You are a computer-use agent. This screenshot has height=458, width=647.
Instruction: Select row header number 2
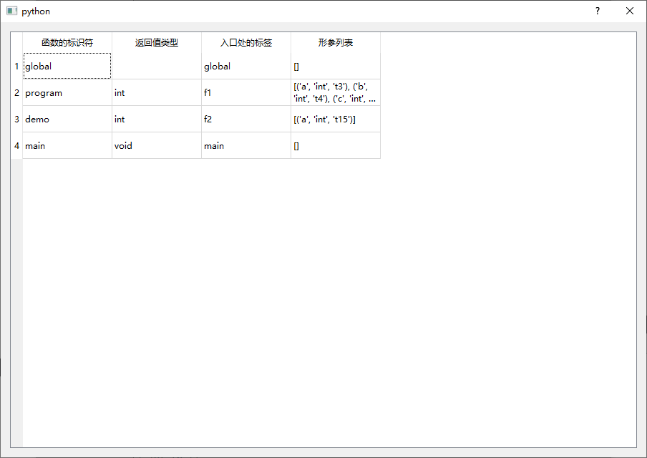tap(16, 92)
